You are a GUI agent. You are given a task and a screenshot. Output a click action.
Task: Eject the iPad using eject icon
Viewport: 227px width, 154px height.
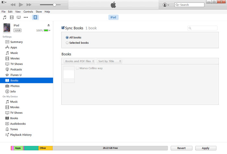[x=49, y=25]
